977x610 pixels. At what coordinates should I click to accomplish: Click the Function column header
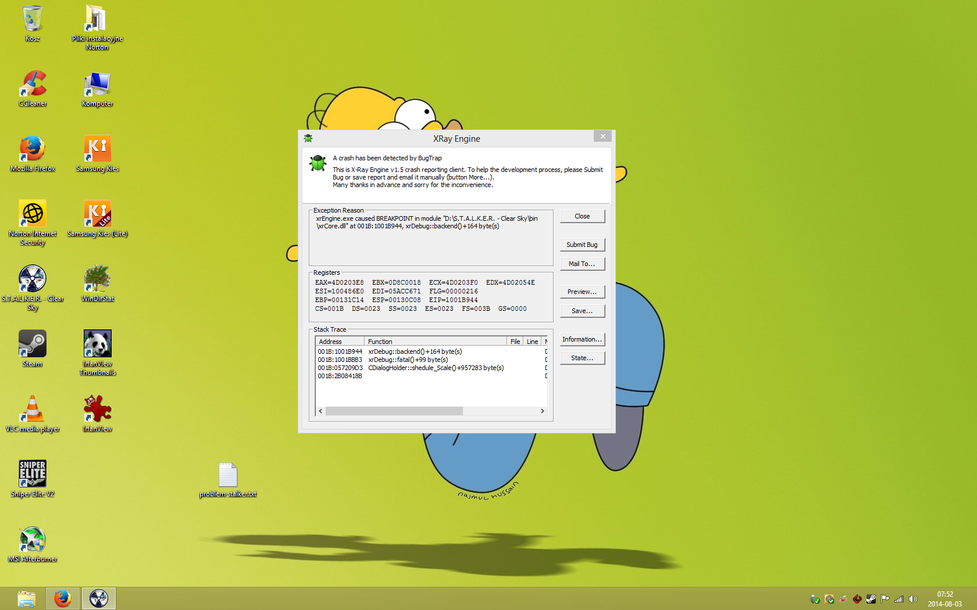[x=435, y=342]
